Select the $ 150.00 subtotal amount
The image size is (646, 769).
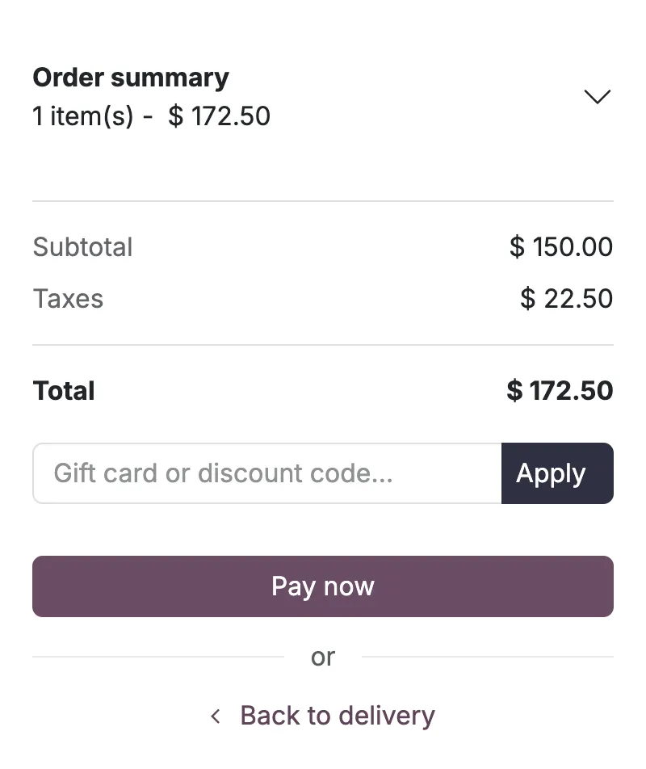pos(561,247)
